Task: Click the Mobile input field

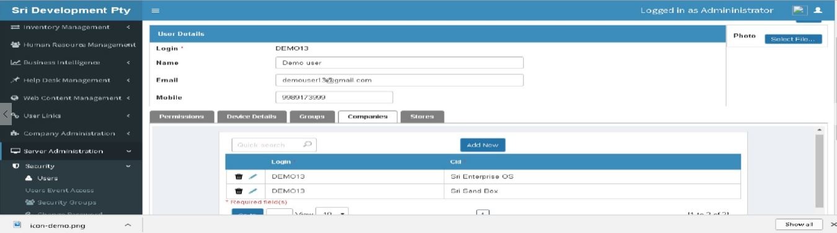Action: (334, 97)
